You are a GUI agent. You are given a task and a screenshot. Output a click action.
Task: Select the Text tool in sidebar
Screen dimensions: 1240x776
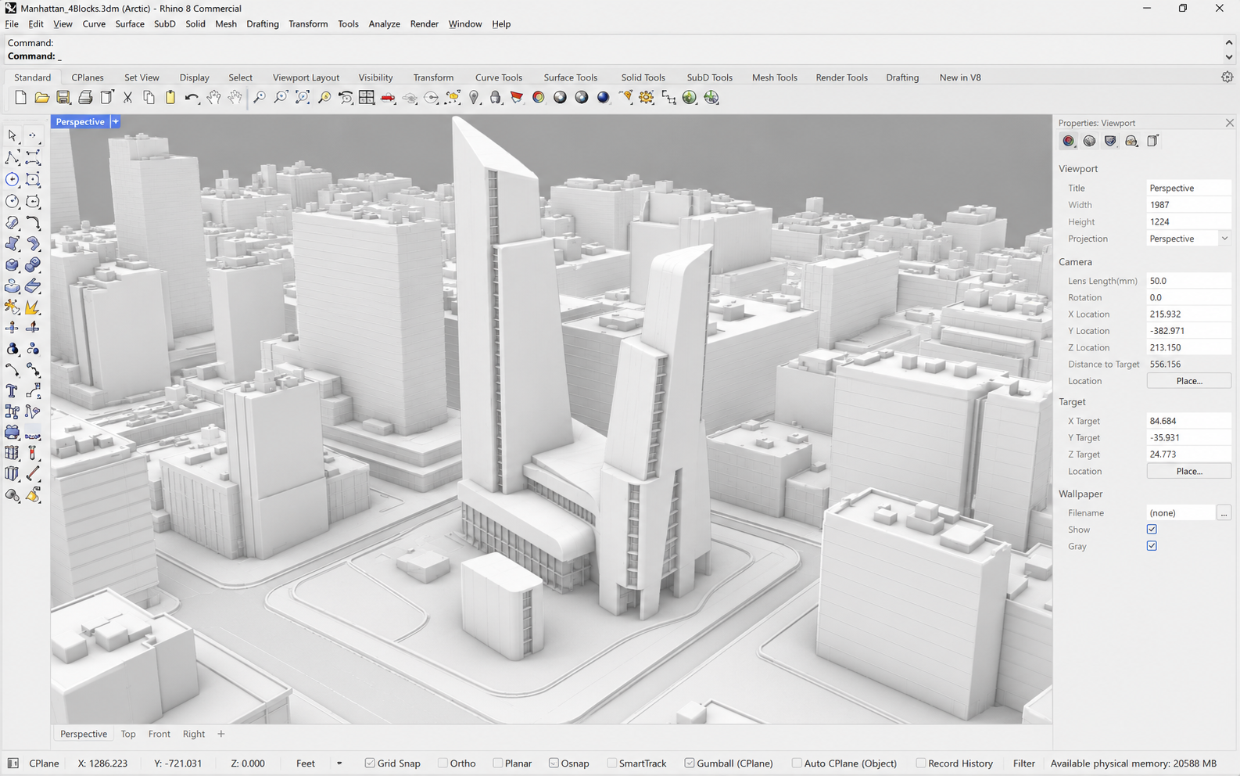coord(12,390)
